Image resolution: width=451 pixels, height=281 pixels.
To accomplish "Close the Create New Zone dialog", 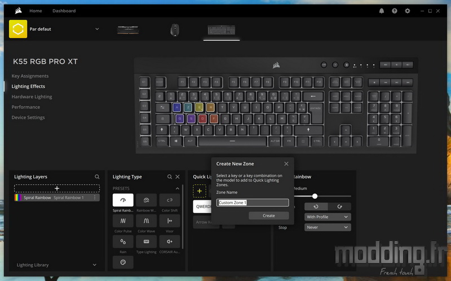I will 286,164.
